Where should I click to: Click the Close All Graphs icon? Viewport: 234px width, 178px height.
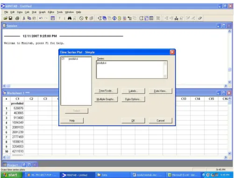pyautogui.click(x=158, y=18)
